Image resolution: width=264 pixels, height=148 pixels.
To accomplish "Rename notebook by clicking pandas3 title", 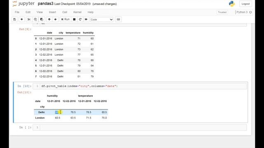I will click(45, 4).
